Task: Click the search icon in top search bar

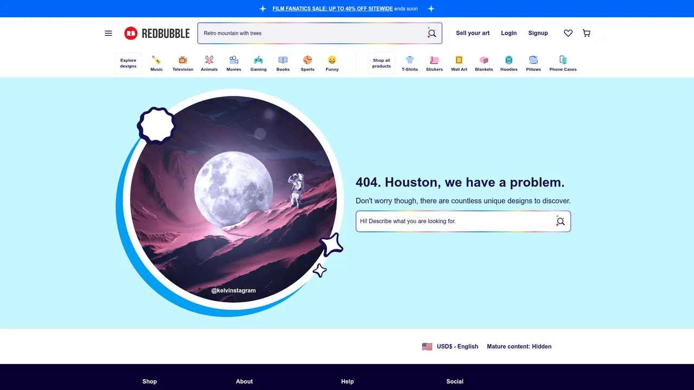Action: tap(432, 33)
